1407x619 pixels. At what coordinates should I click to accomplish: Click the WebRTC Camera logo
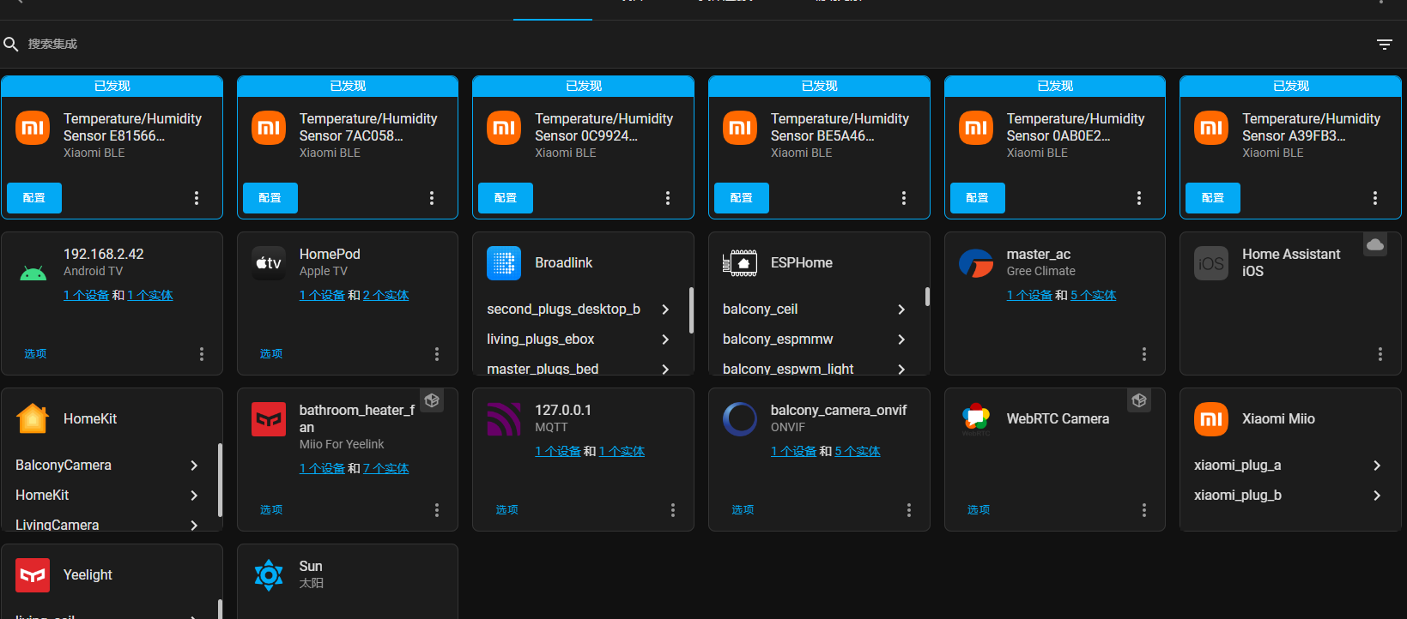[x=976, y=419]
